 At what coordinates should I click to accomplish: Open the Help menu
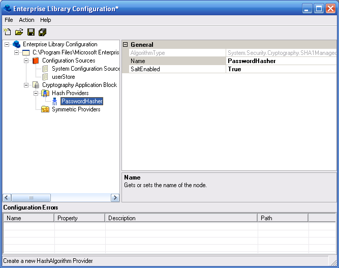click(x=46, y=20)
